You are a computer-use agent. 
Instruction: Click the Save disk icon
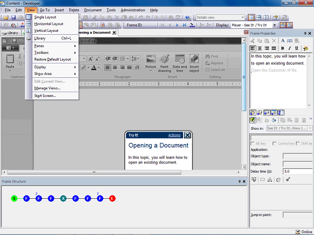click(x=13, y=18)
